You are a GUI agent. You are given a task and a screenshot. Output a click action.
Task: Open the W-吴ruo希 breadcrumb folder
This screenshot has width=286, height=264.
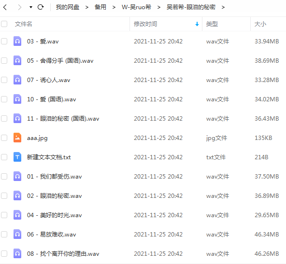(x=136, y=7)
